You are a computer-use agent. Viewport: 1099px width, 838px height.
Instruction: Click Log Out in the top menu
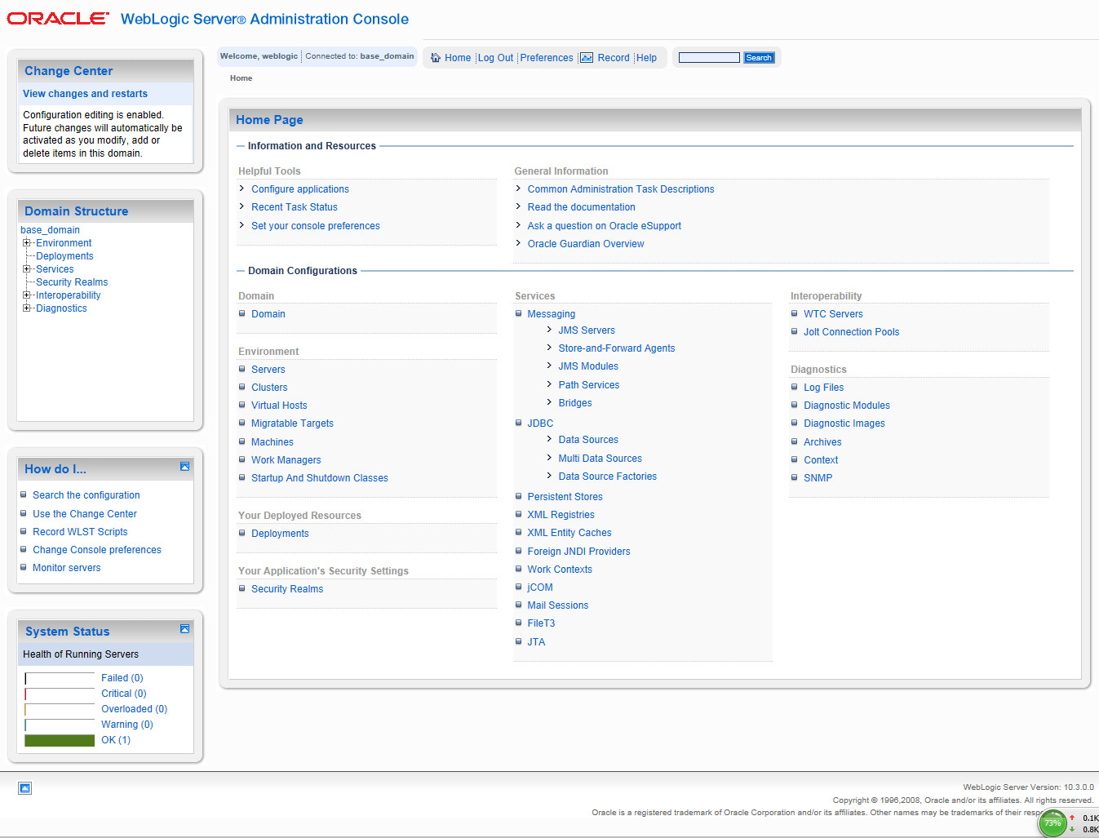click(x=495, y=58)
